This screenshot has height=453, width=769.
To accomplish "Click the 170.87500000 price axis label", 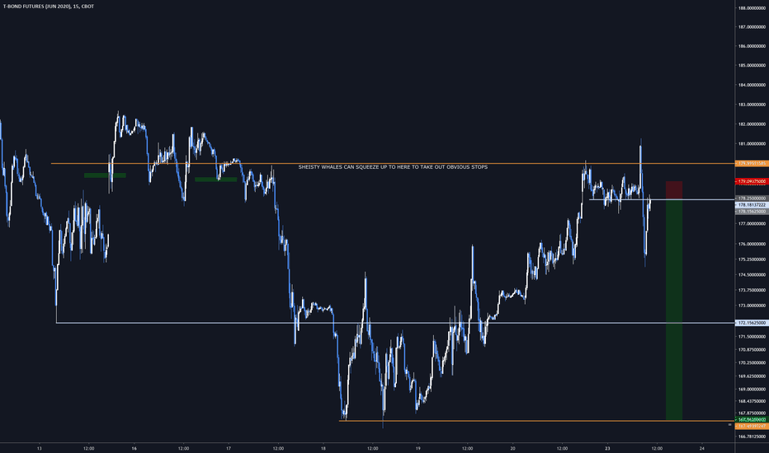I will pos(752,350).
